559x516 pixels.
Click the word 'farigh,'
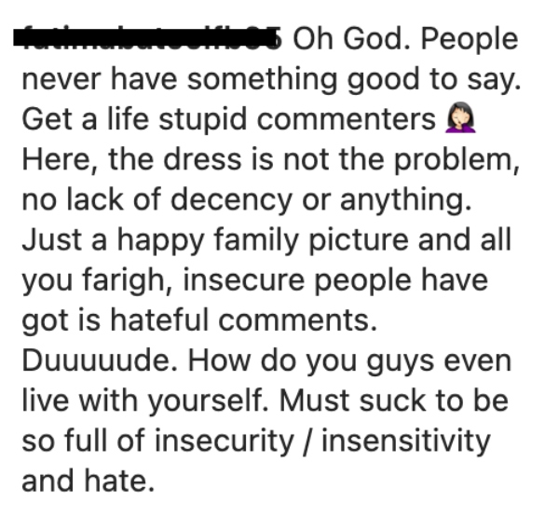coord(128,280)
